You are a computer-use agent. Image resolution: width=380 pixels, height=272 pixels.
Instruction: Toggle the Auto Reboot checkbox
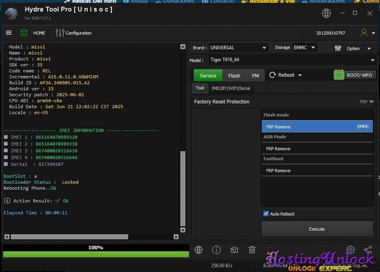pyautogui.click(x=266, y=214)
